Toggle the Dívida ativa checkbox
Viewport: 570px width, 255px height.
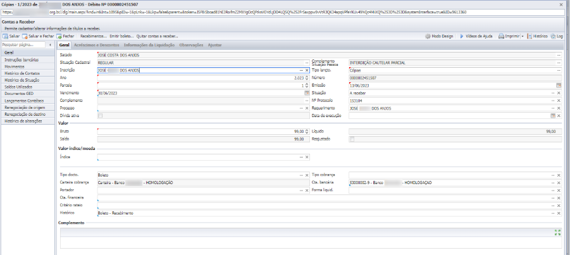click(101, 116)
